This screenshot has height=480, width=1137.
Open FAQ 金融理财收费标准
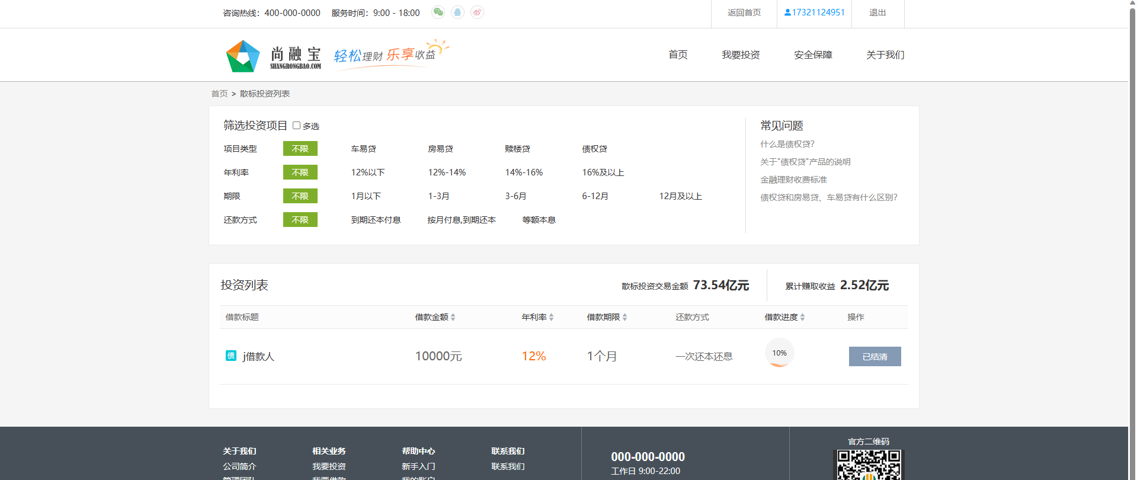[x=793, y=180]
